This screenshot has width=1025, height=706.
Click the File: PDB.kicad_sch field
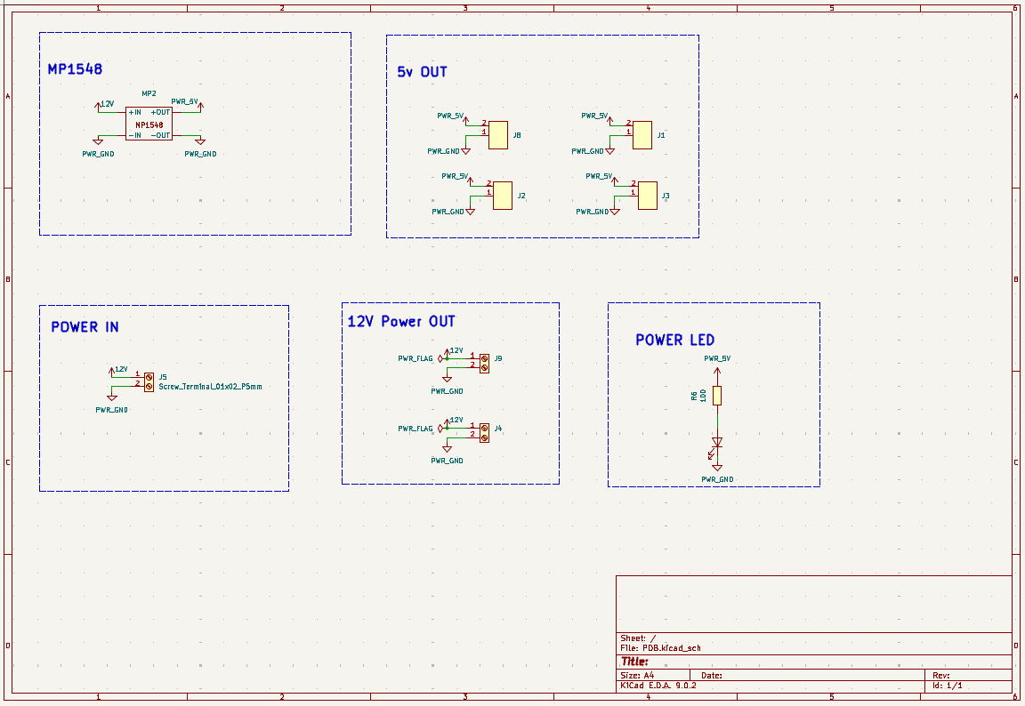click(660, 648)
